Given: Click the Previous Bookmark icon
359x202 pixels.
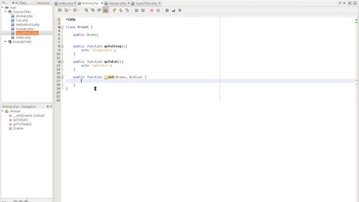Looking at the screenshot, I should (114, 10).
